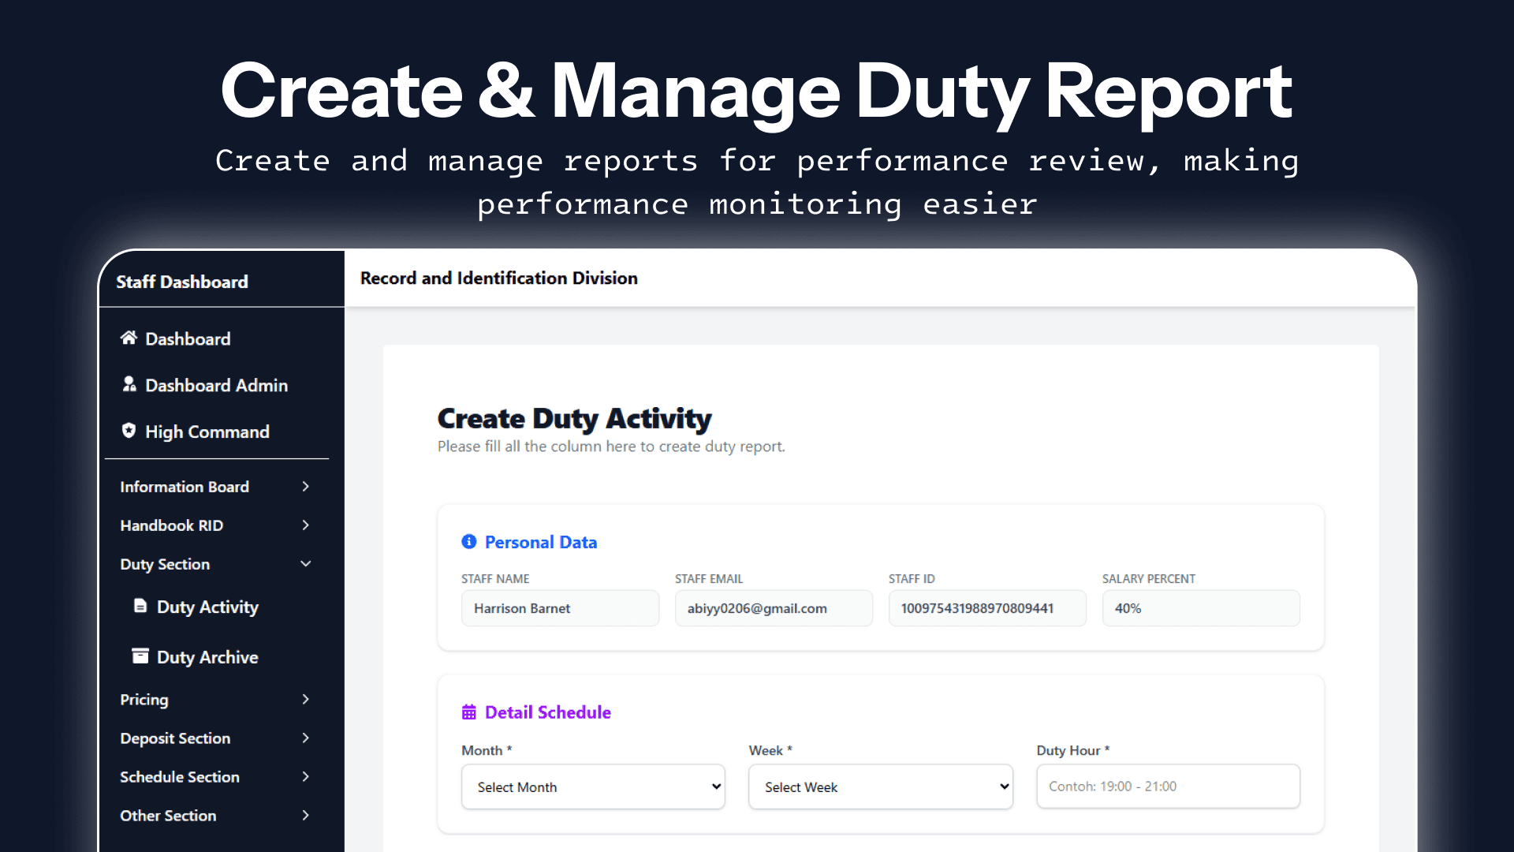This screenshot has height=852, width=1514.
Task: Click the Salary Percent field
Action: (x=1201, y=608)
